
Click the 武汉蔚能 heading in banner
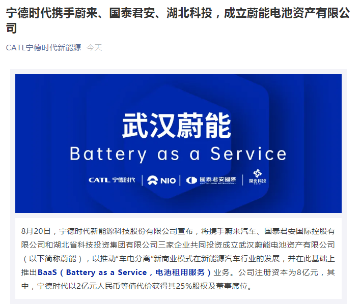[177, 125]
